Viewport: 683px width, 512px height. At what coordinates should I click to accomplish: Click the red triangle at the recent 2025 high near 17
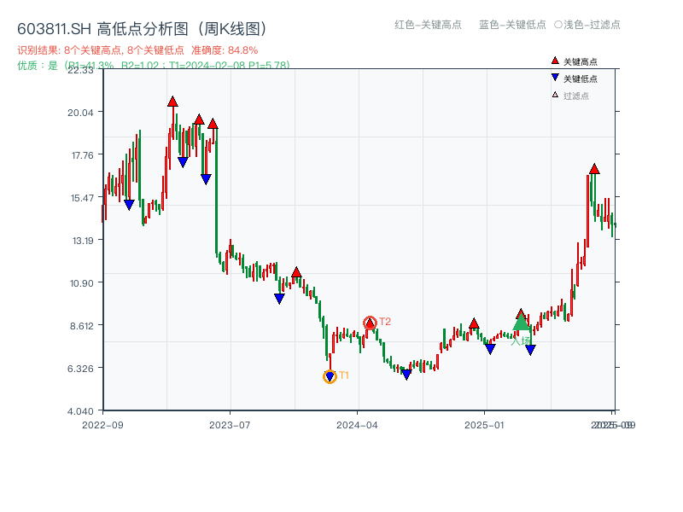(594, 170)
